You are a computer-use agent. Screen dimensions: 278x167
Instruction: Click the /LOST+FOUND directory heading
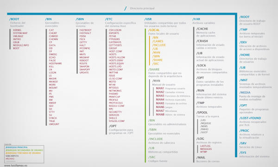pyautogui.click(x=250, y=118)
